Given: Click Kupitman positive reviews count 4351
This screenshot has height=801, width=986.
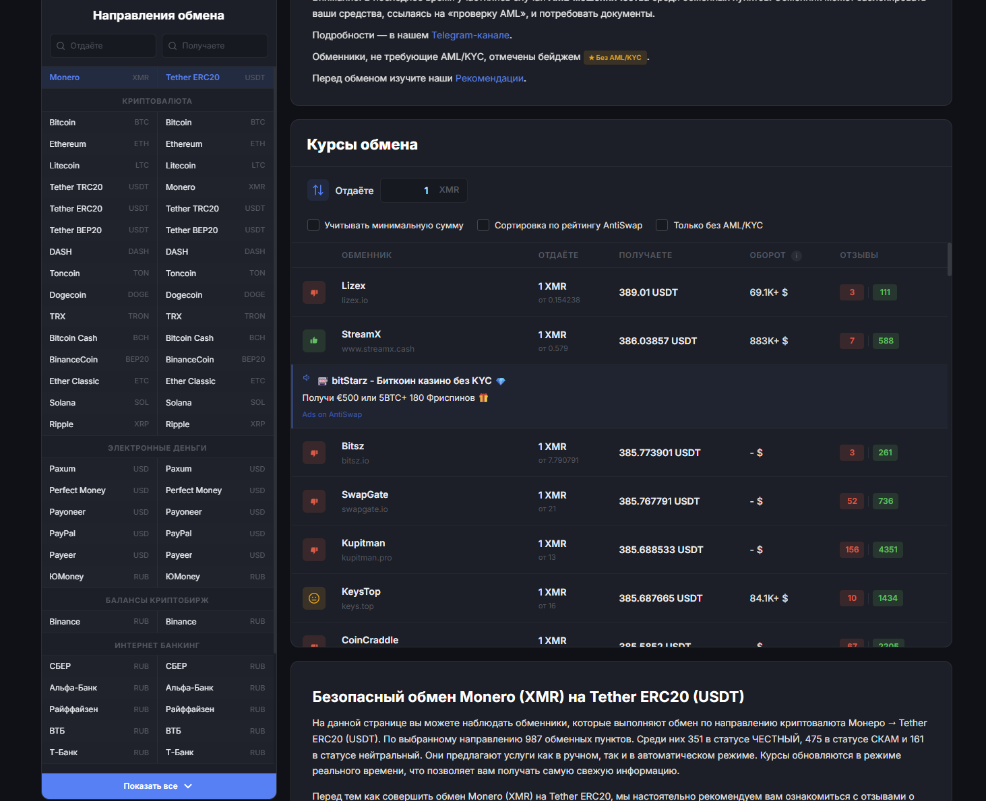Looking at the screenshot, I should click(888, 550).
